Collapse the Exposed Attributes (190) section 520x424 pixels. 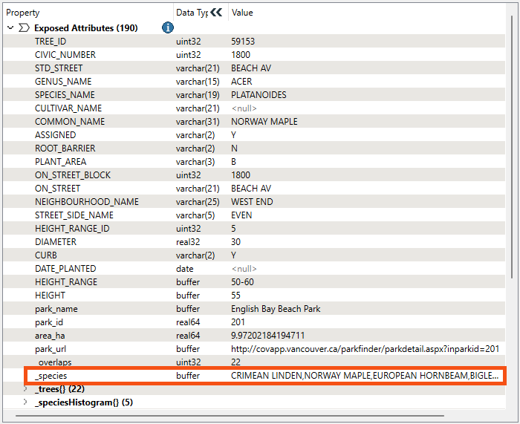pyautogui.click(x=10, y=27)
